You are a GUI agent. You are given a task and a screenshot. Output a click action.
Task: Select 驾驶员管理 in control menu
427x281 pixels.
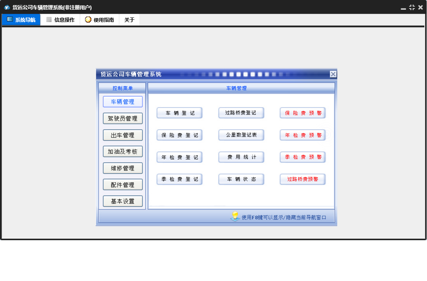pos(123,119)
